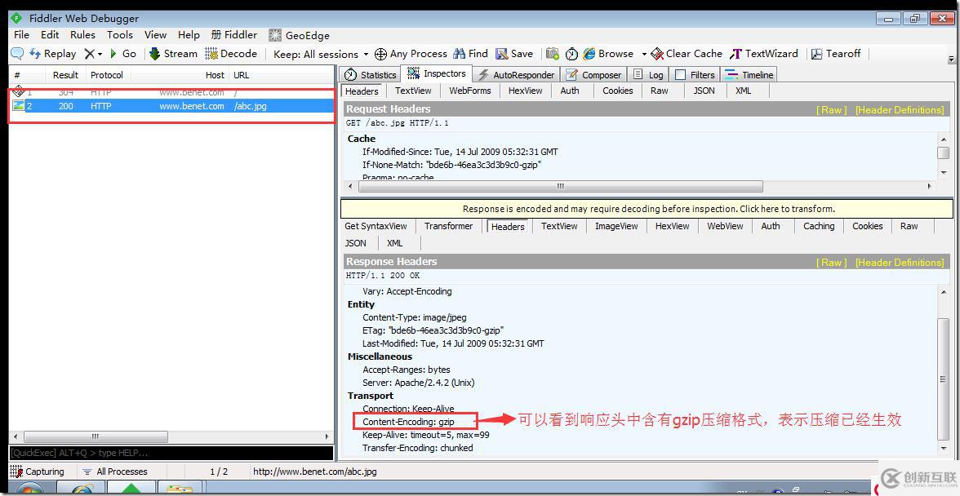Click the GeoEdge menu item
The width and height of the screenshot is (960, 496).
(x=300, y=35)
